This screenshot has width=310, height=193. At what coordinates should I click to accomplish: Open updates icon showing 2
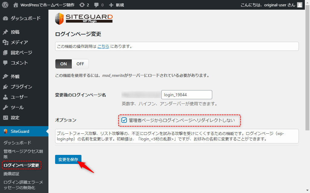click(82, 5)
